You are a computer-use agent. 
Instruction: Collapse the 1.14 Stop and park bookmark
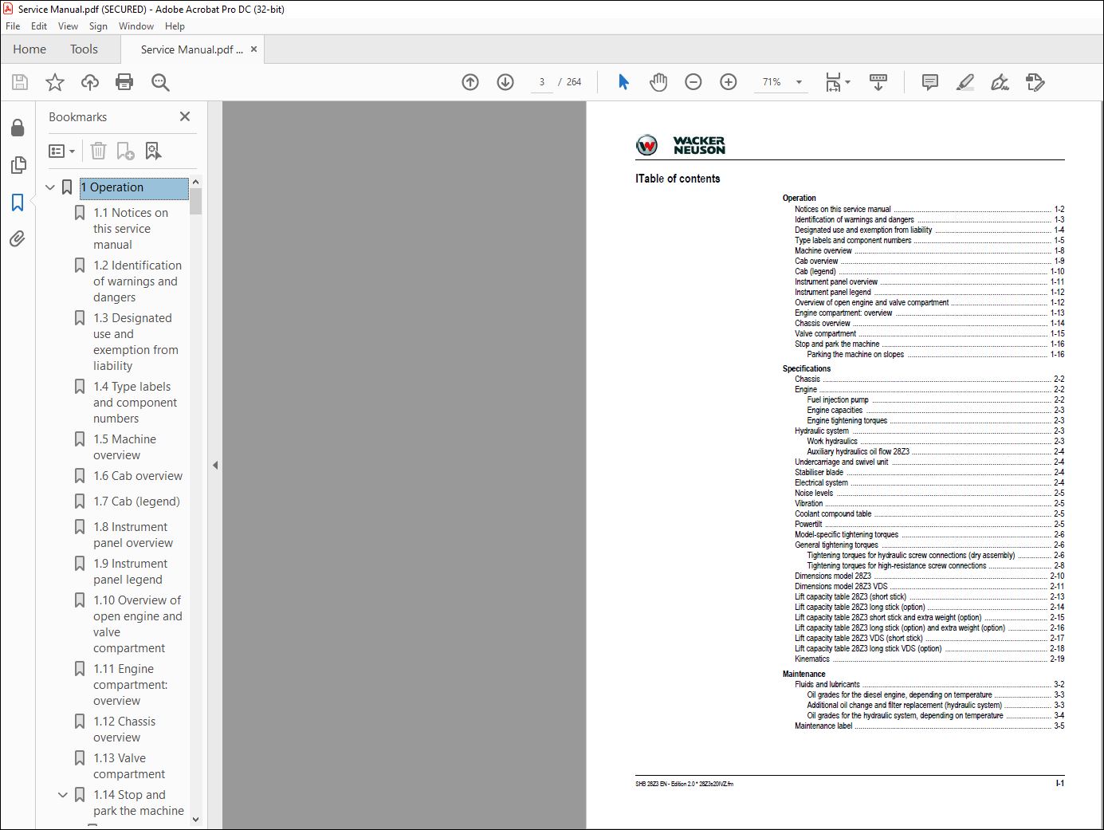(x=63, y=795)
